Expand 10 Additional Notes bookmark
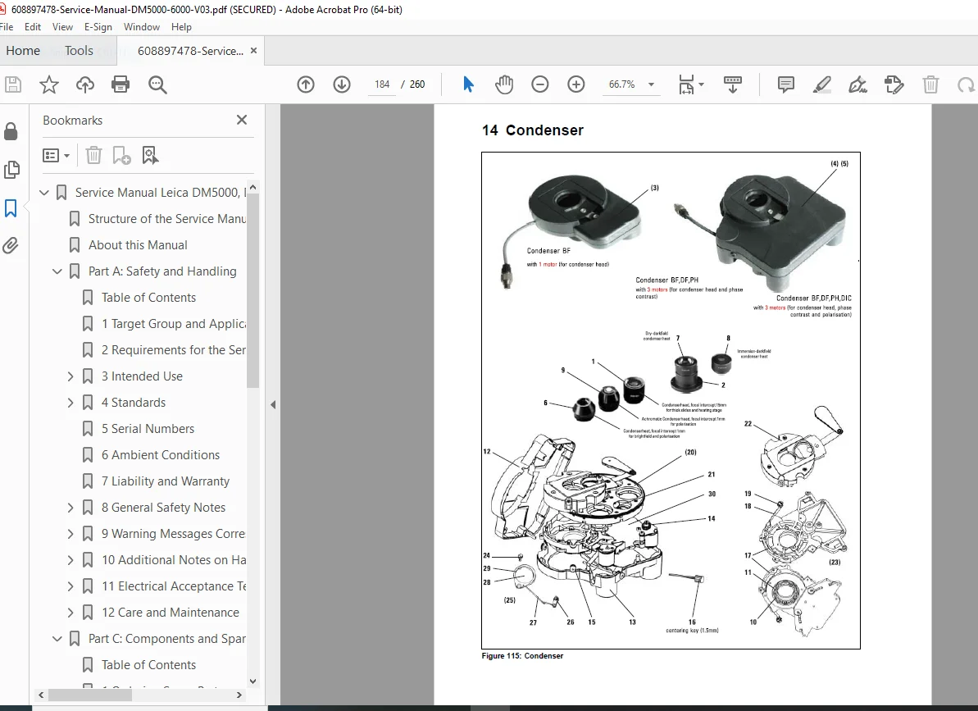 [x=71, y=560]
